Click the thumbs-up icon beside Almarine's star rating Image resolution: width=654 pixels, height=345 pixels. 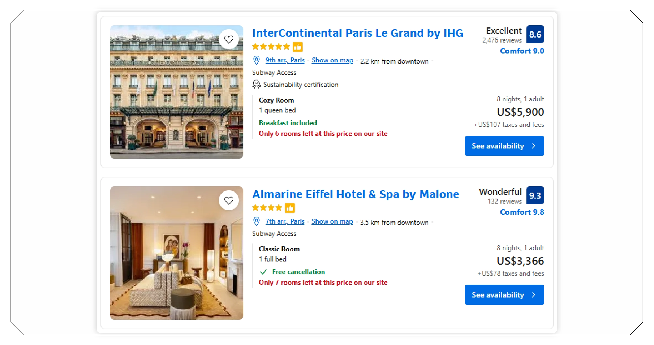[290, 208]
